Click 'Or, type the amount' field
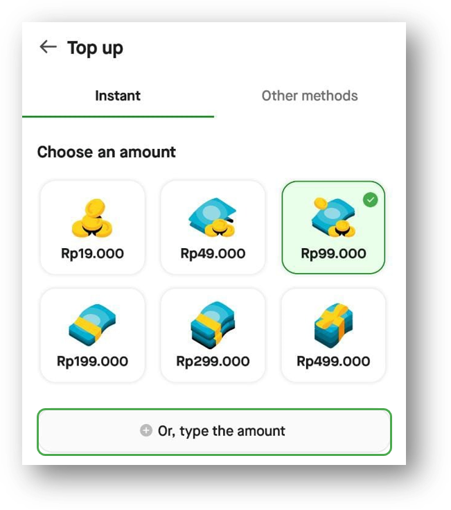 coord(214,432)
